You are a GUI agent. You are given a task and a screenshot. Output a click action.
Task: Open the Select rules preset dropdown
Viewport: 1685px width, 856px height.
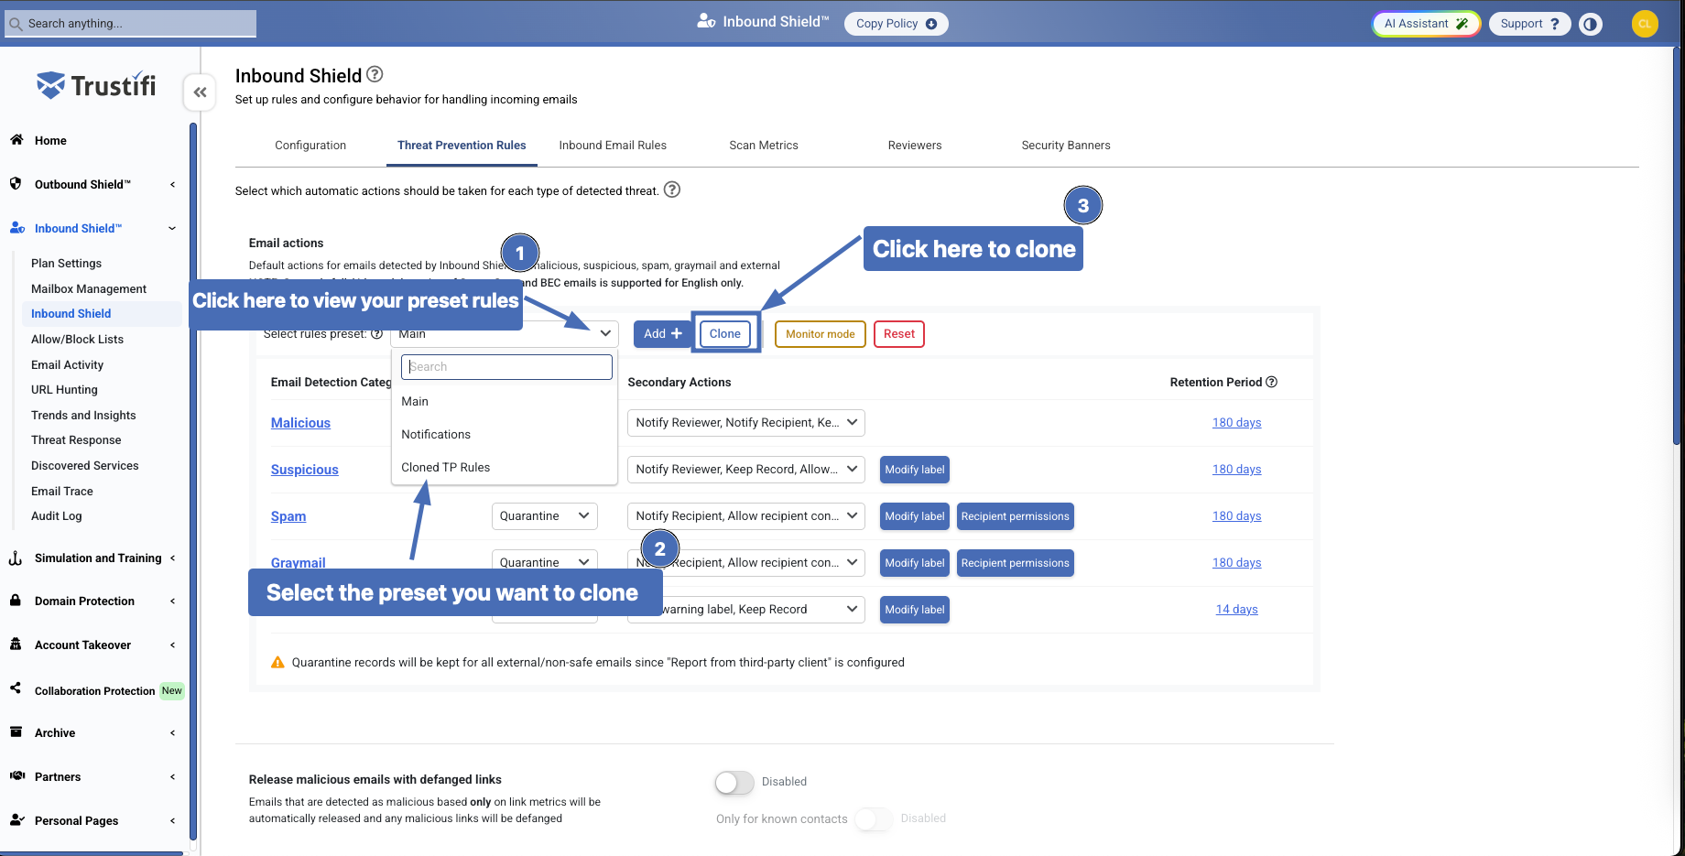[x=505, y=334]
